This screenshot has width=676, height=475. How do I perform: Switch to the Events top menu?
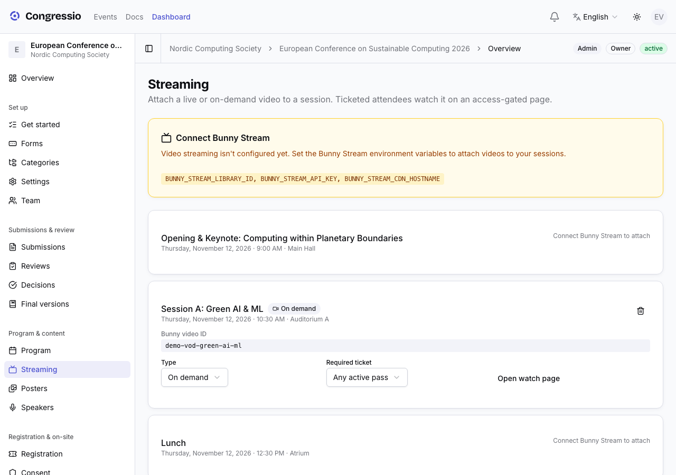(x=105, y=17)
